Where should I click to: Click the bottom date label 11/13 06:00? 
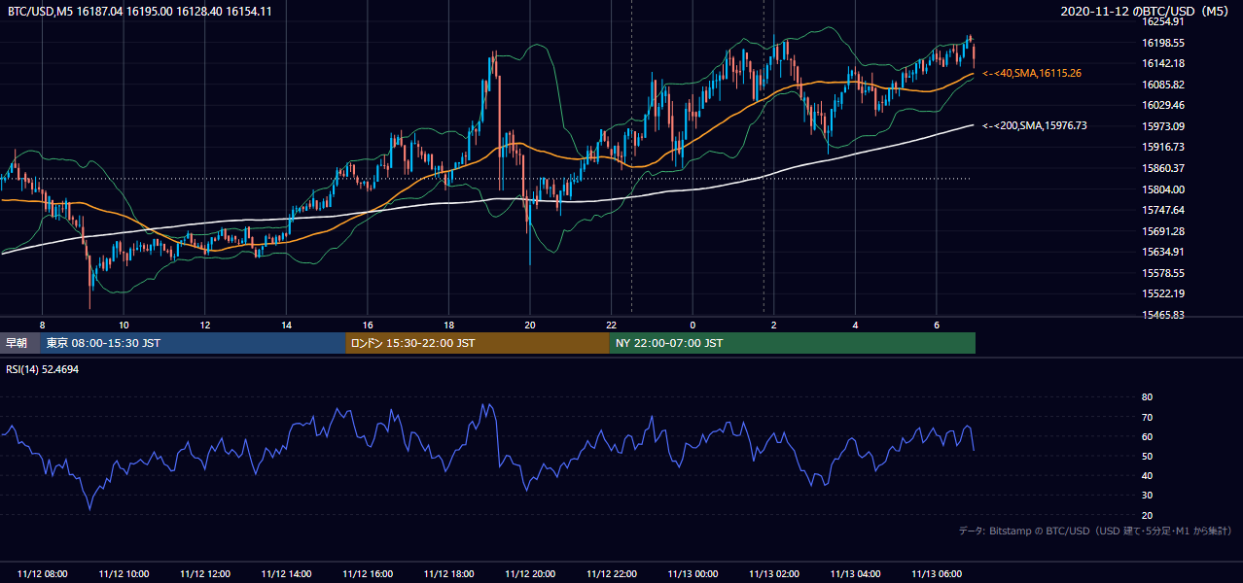pyautogui.click(x=938, y=574)
